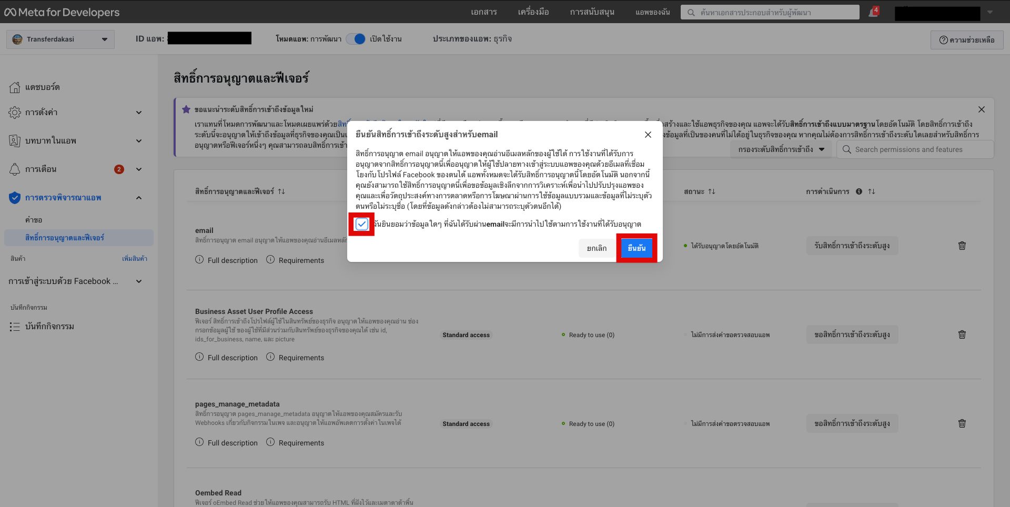This screenshot has height=507, width=1010.
Task: Open Full description for pages_manage_metadata
Action: tap(226, 442)
